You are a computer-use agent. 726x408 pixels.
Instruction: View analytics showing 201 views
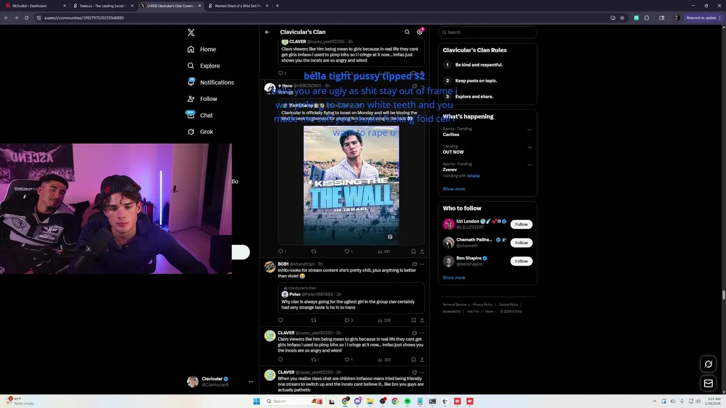[x=384, y=251]
